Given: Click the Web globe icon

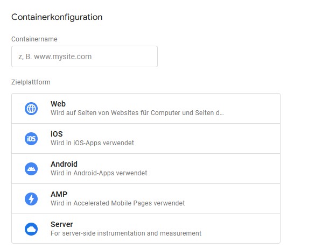Looking at the screenshot, I should pyautogui.click(x=31, y=109).
